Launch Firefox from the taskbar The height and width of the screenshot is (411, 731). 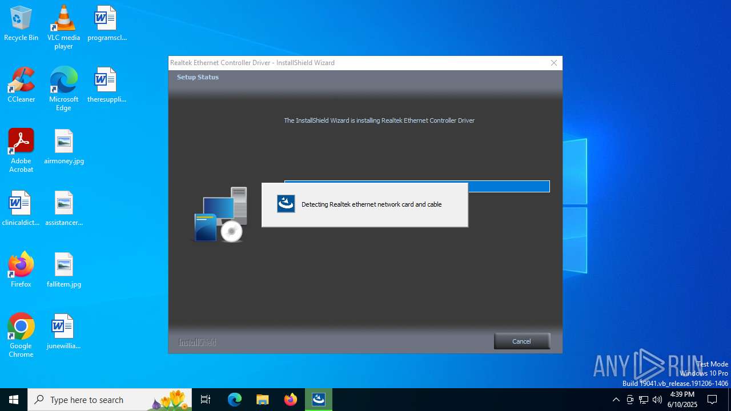(x=291, y=400)
